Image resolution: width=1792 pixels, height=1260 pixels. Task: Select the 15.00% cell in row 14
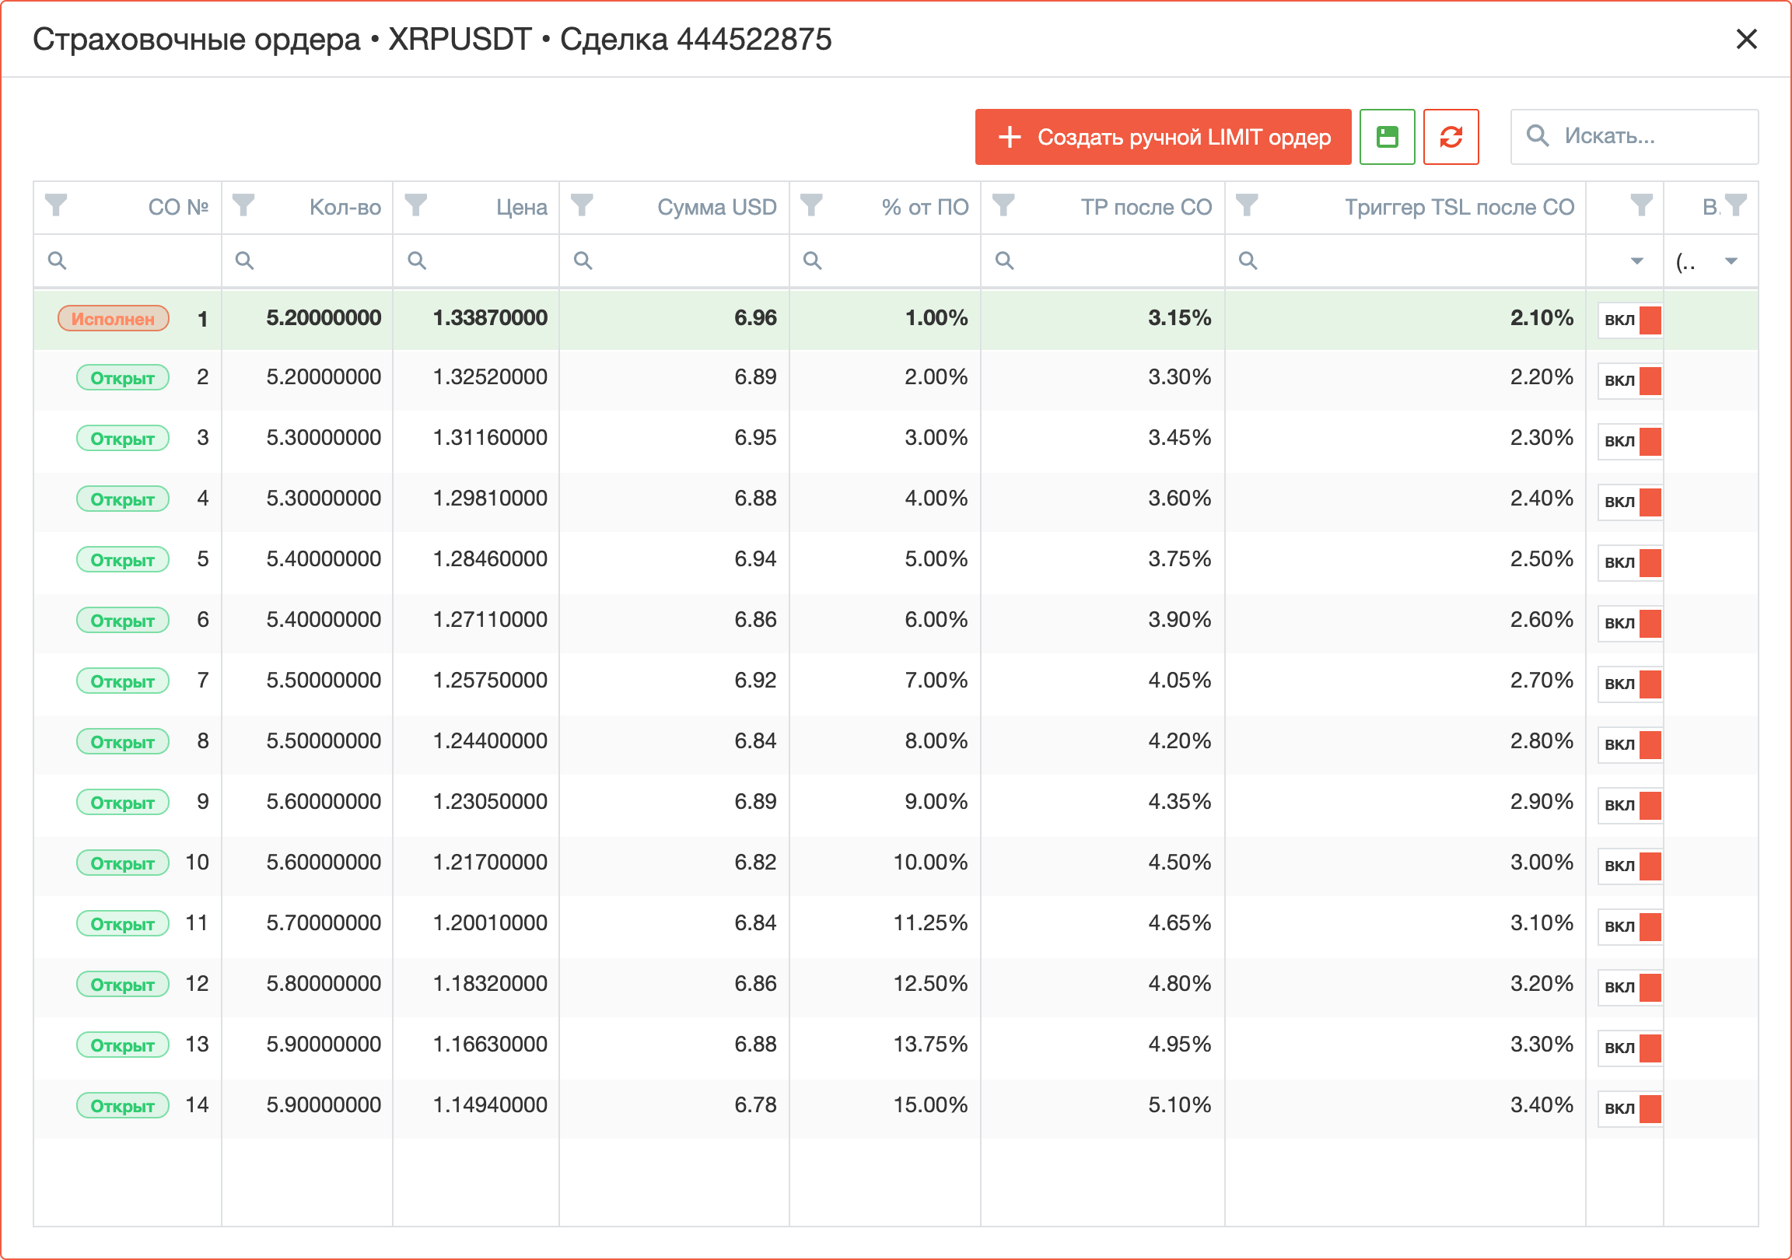tap(930, 1104)
